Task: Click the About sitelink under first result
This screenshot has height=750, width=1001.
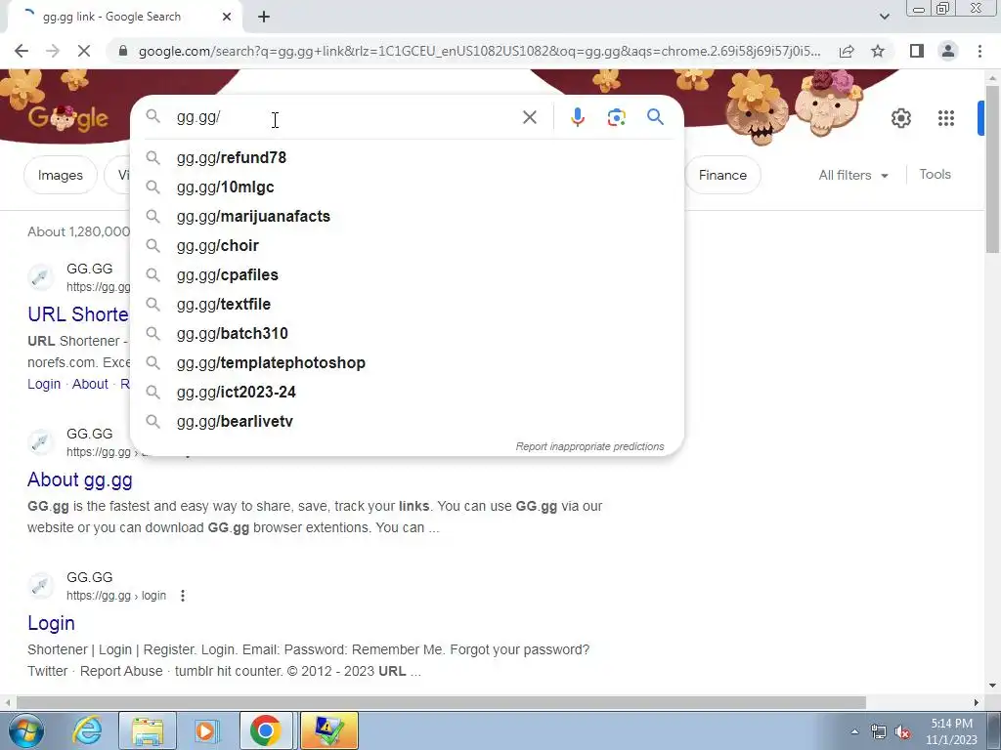Action: click(x=90, y=384)
